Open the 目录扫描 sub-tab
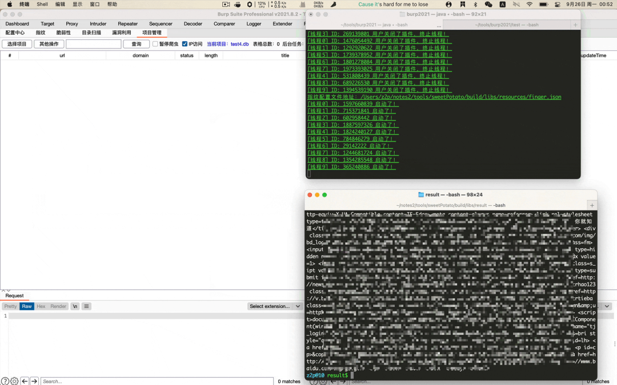The height and width of the screenshot is (385, 617). (91, 33)
